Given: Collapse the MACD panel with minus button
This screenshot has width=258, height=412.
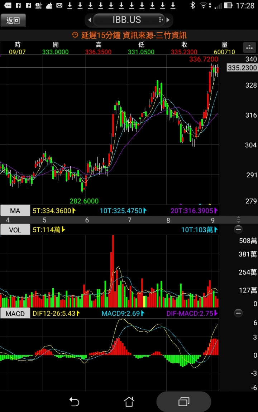Looking at the screenshot, I should [238, 313].
